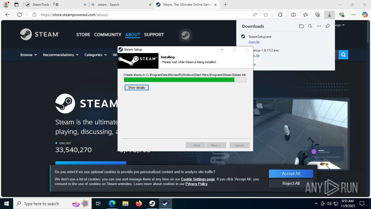Screen dimensions: 371x209
Task: Switch to SteamTools browser tab
Action: click(x=56, y=5)
